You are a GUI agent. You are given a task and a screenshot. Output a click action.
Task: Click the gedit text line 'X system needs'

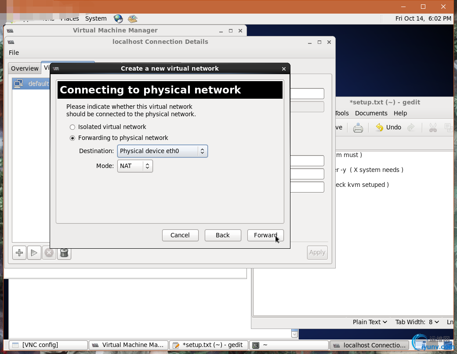click(369, 170)
